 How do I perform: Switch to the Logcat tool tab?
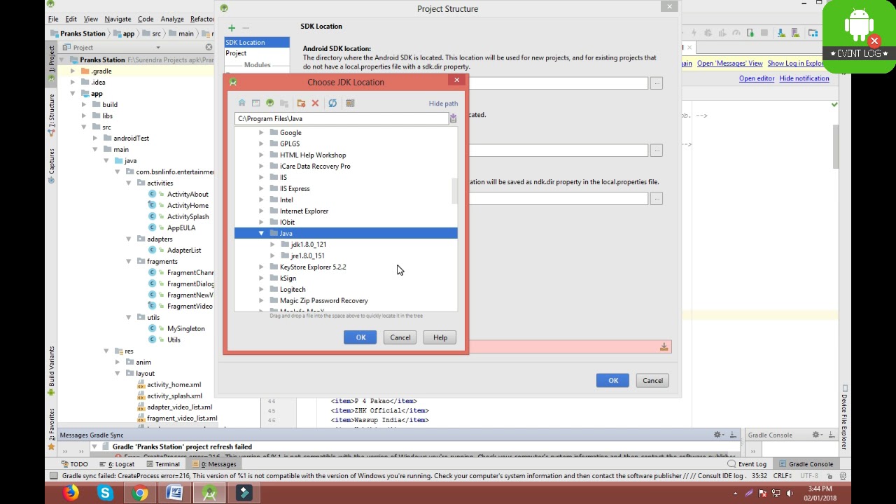[x=117, y=463]
